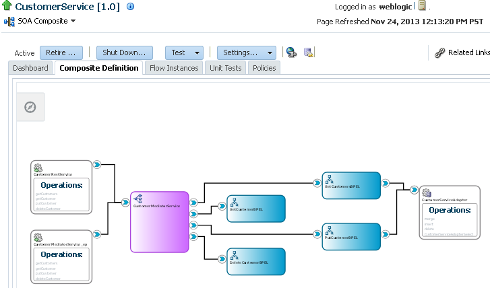Click the CustomerMediatorService_ep output port arrow

pyautogui.click(x=97, y=234)
